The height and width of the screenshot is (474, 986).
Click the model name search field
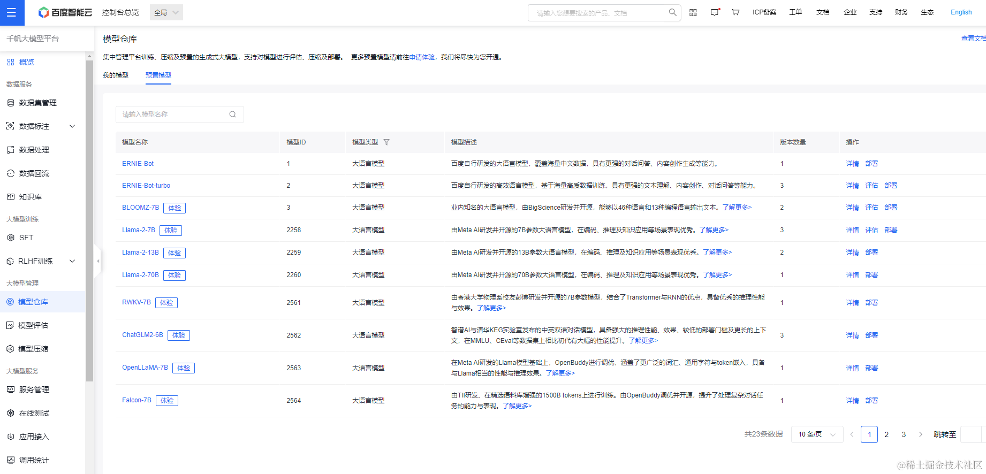point(180,114)
